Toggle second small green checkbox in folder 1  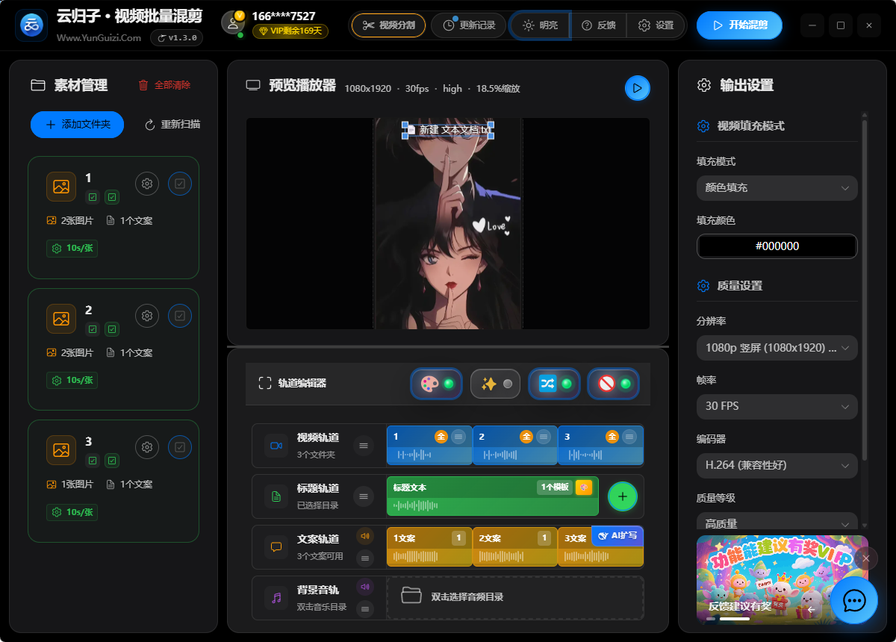pyautogui.click(x=112, y=197)
